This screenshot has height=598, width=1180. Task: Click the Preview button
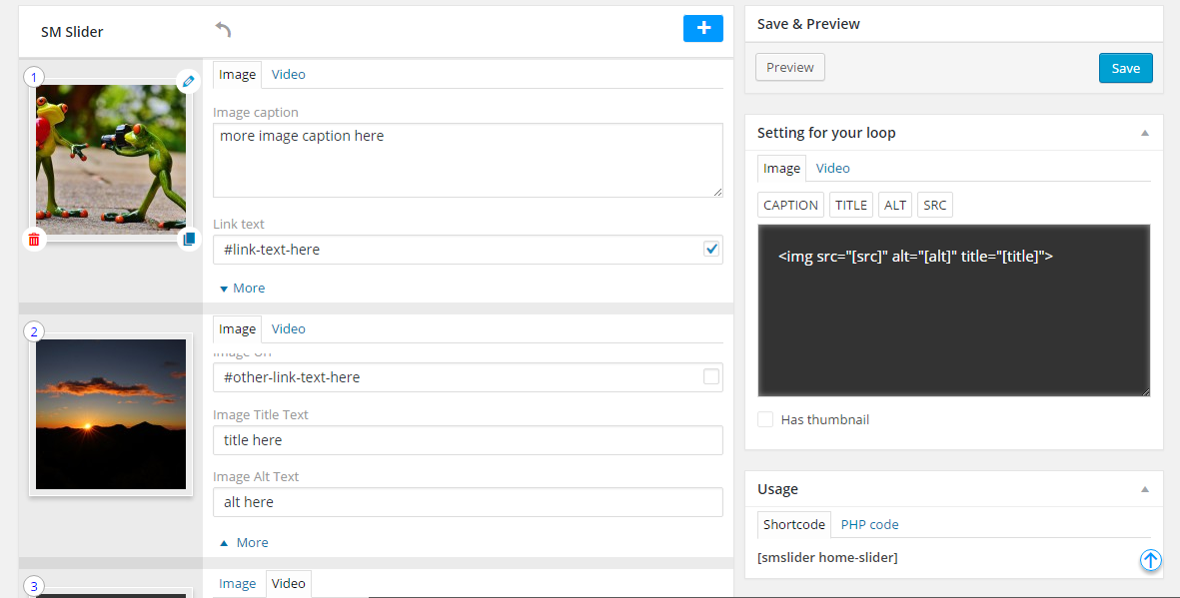tap(790, 68)
